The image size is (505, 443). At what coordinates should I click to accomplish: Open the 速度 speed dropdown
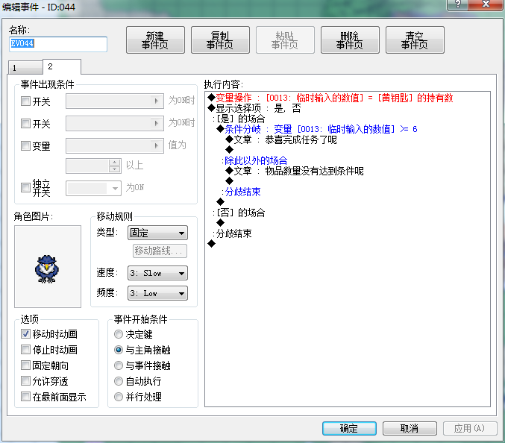pos(157,273)
